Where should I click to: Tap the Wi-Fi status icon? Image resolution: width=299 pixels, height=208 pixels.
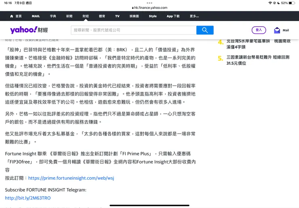coord(270,3)
